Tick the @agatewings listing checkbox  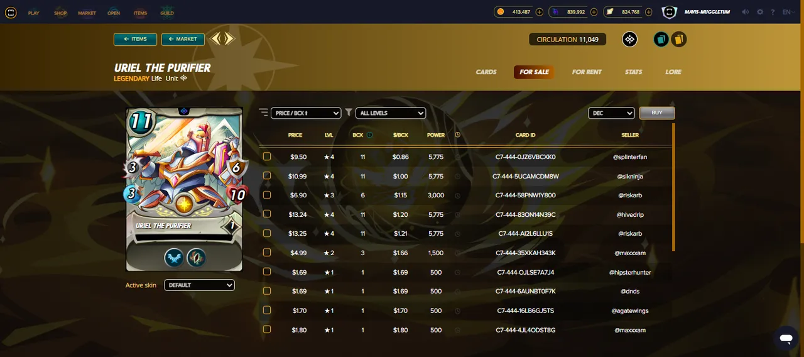point(267,310)
